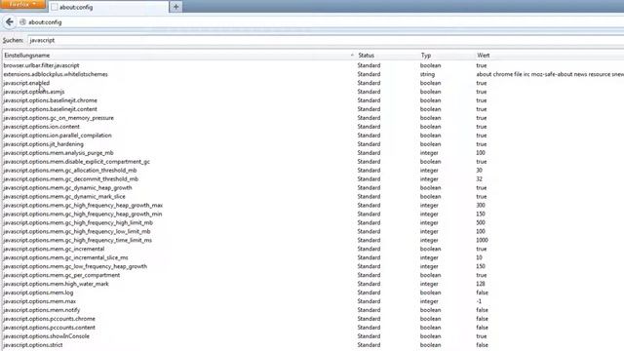Open the orange Firefox menu button

tap(22, 4)
